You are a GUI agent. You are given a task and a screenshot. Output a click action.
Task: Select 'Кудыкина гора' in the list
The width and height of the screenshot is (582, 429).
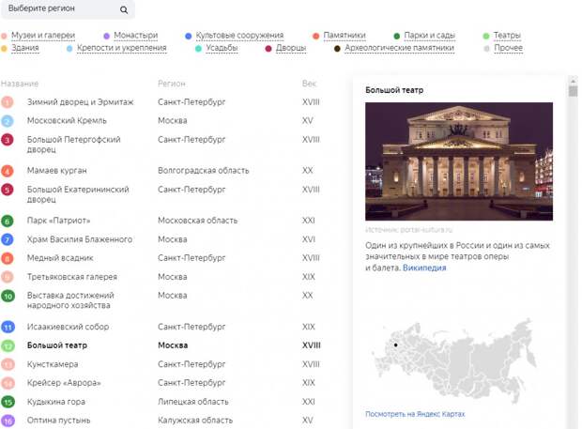click(56, 402)
